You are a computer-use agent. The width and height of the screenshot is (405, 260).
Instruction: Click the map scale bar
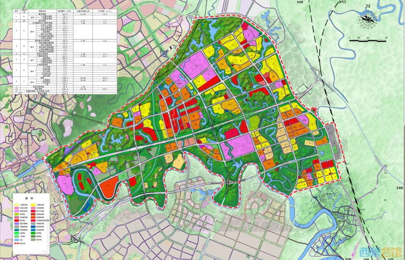tap(368, 40)
